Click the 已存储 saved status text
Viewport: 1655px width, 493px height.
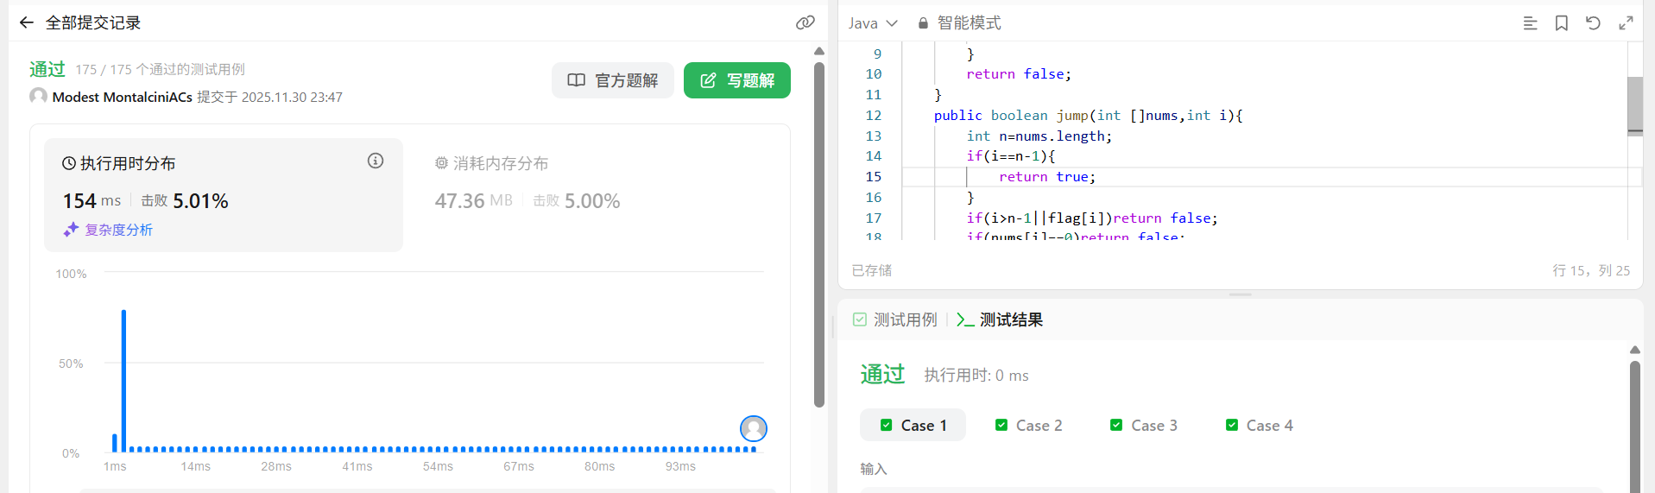pyautogui.click(x=871, y=270)
